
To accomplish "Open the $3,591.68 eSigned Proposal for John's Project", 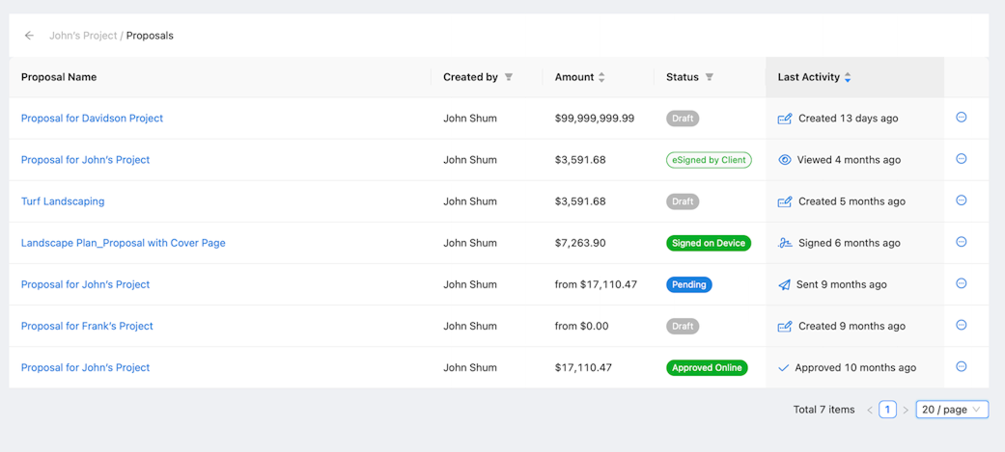I will (x=85, y=160).
